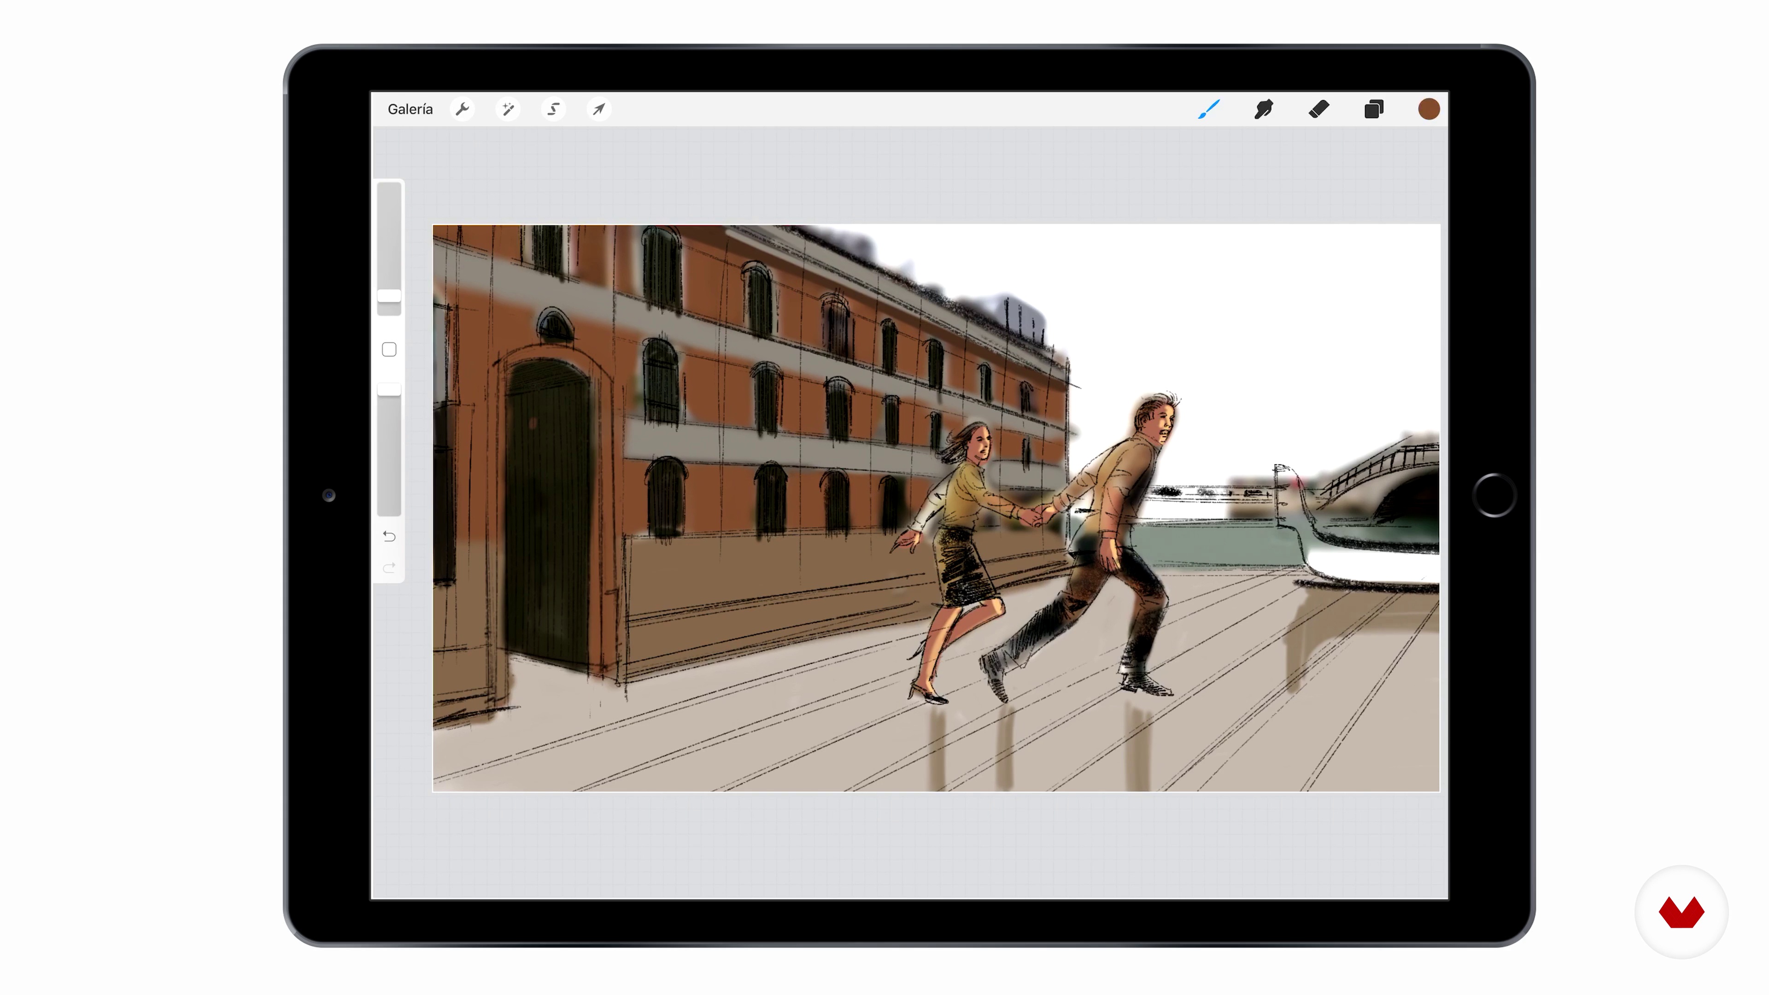Select the Brush paint tool
1769x995 pixels.
click(1209, 109)
